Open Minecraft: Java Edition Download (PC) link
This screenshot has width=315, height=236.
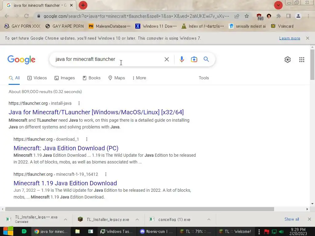click(x=66, y=148)
